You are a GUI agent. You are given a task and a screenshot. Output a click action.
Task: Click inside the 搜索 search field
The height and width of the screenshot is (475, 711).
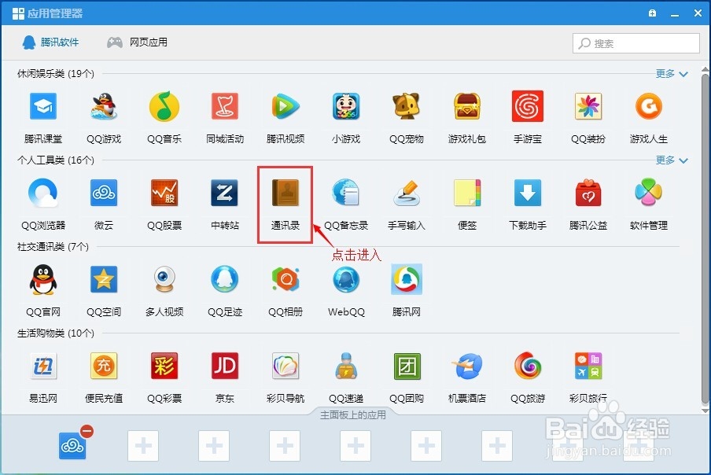[x=635, y=43]
